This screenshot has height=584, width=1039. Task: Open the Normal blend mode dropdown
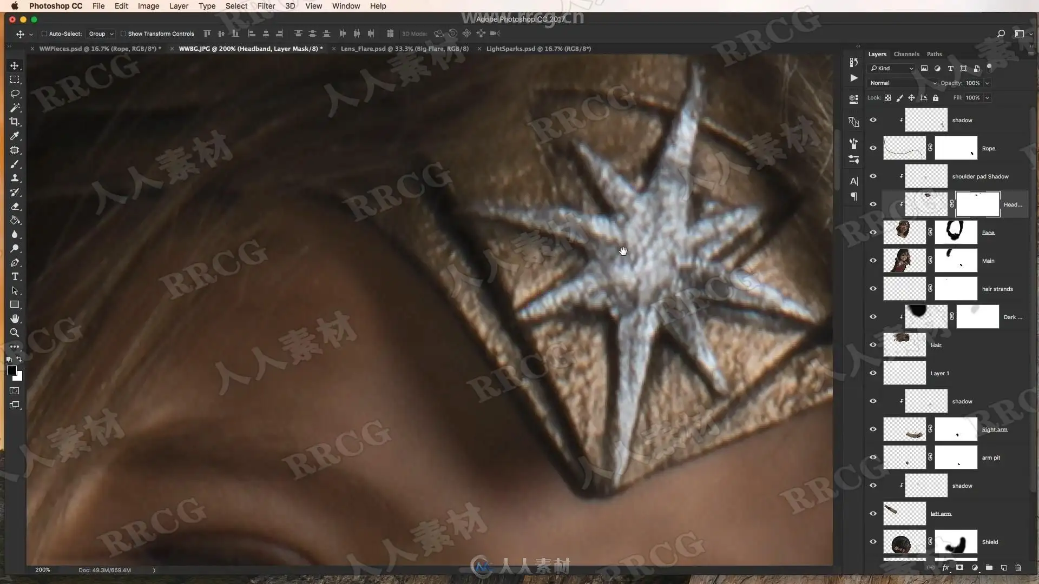pos(902,83)
